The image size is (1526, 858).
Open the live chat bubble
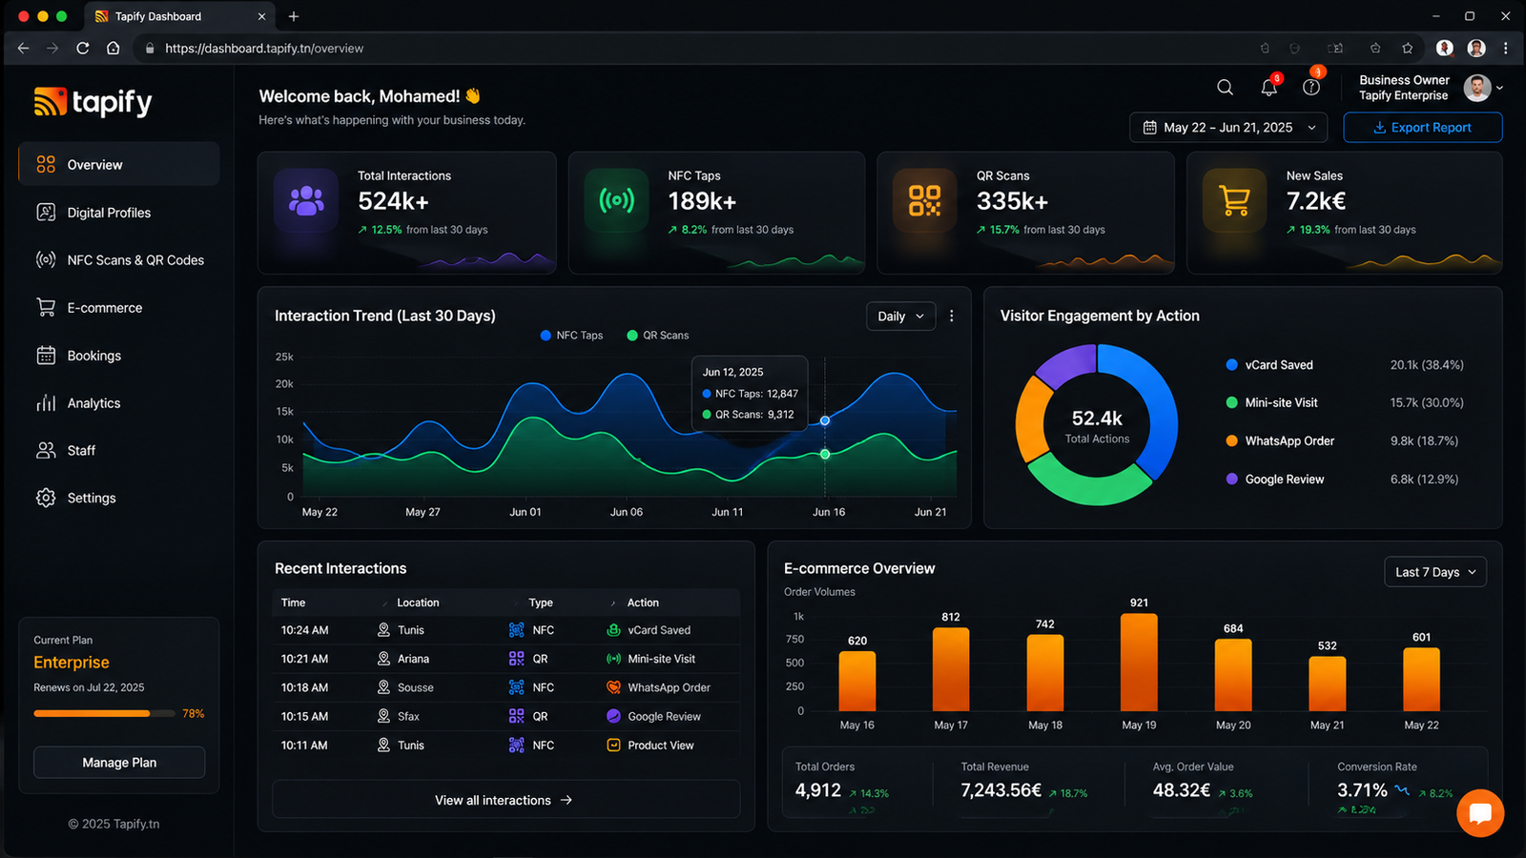[x=1480, y=813]
